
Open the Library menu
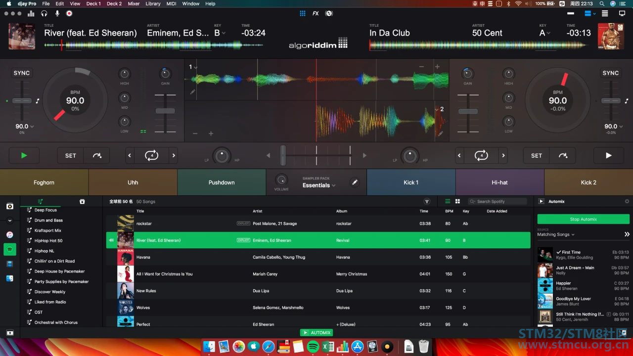click(x=153, y=3)
